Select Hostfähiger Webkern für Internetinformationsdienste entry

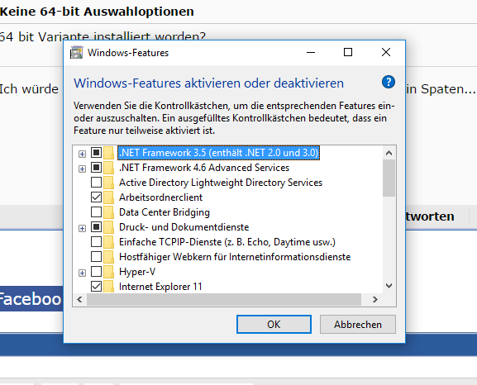coord(235,257)
